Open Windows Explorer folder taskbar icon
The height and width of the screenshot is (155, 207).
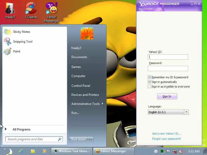point(33,151)
